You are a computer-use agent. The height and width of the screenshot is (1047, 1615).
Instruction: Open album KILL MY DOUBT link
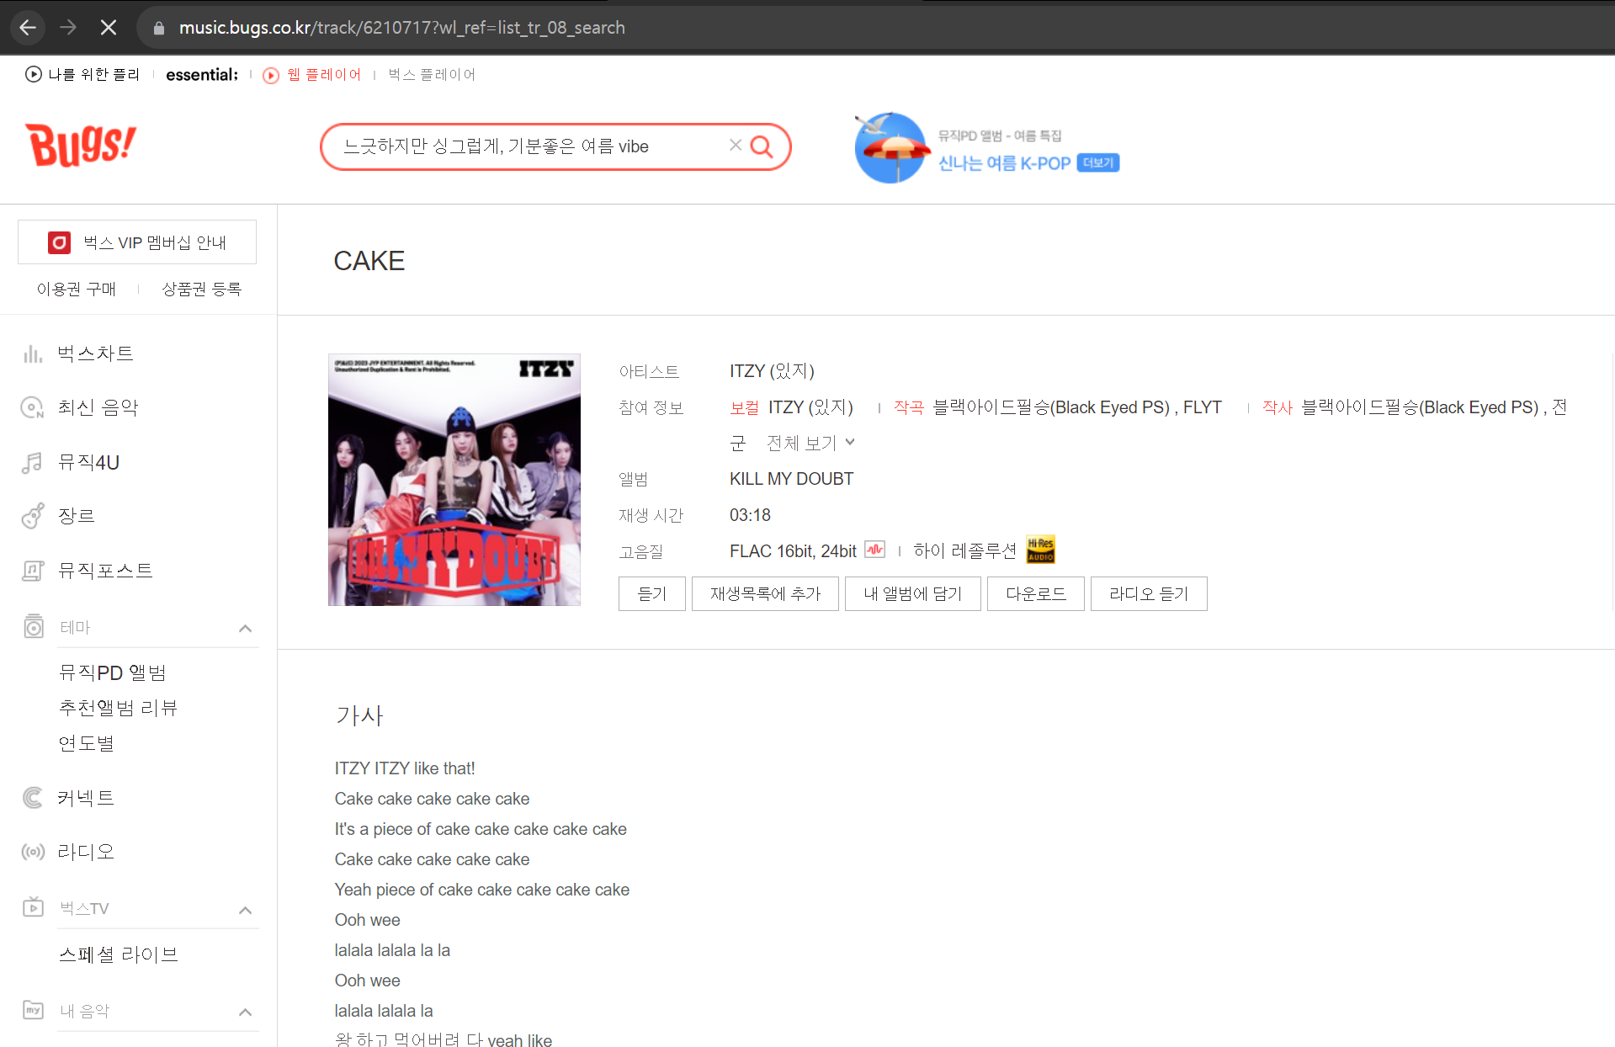tap(791, 479)
